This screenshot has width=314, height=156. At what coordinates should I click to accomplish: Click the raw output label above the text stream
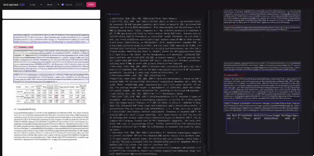click(x=114, y=14)
